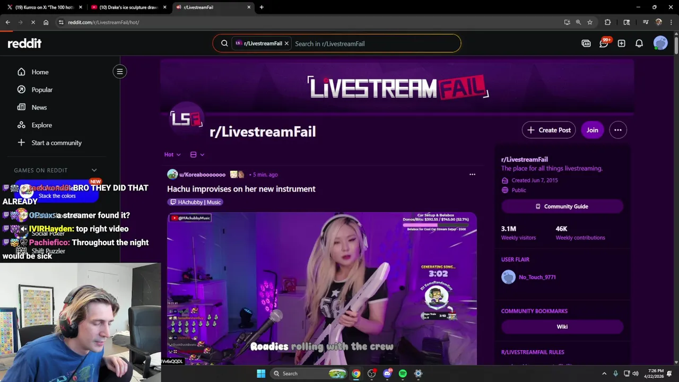Click the HAchubby | Music flair tag

click(195, 202)
